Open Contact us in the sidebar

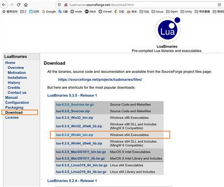[x=17, y=92]
